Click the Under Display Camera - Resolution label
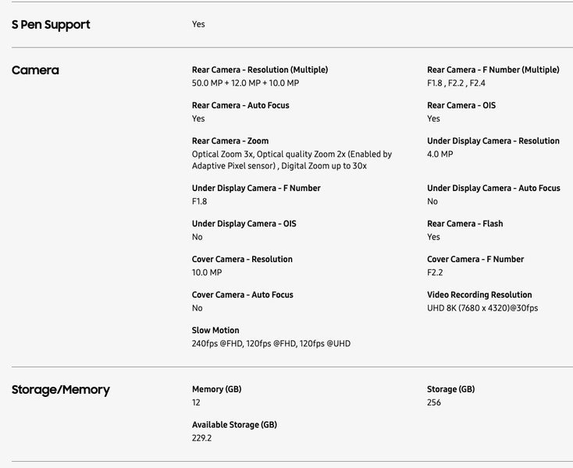573x468 pixels. coord(493,141)
